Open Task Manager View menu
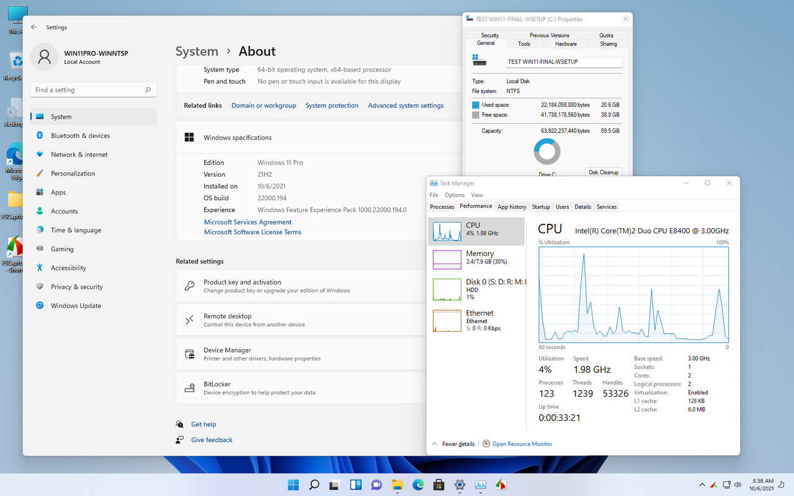794x496 pixels. pyautogui.click(x=477, y=195)
